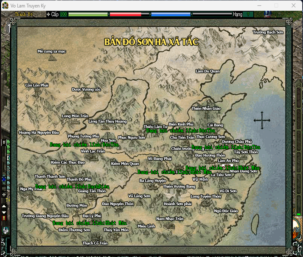The image size is (303, 257).
Task: Click the small grid icon in left sidebar
Action: pos(4,188)
